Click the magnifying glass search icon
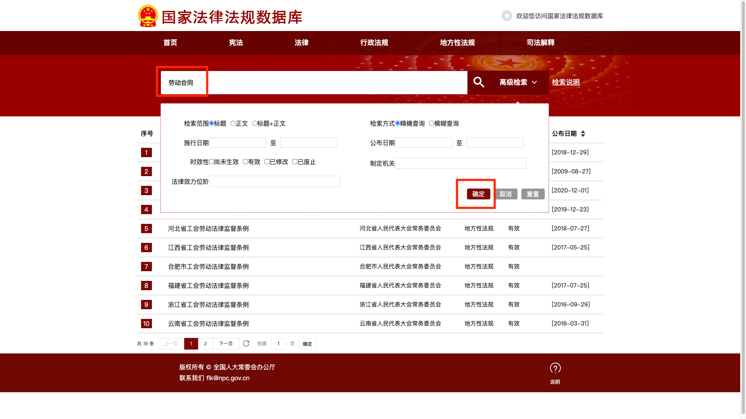The image size is (746, 419). coord(479,82)
